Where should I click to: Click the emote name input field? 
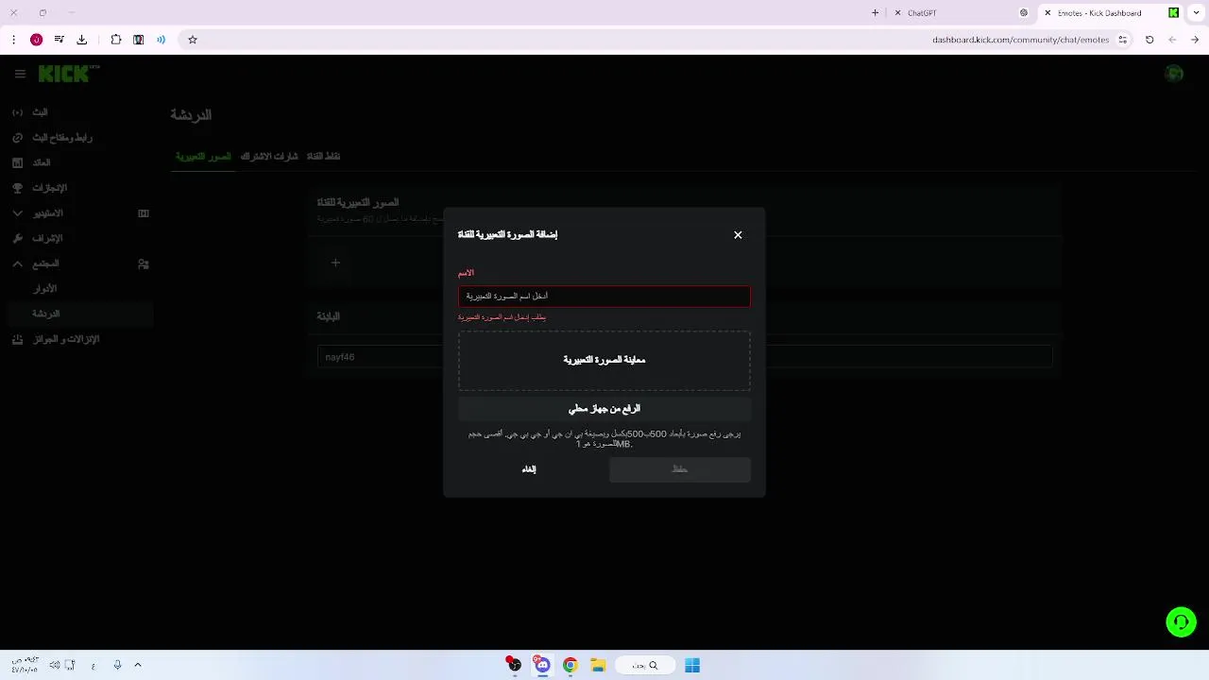604,297
